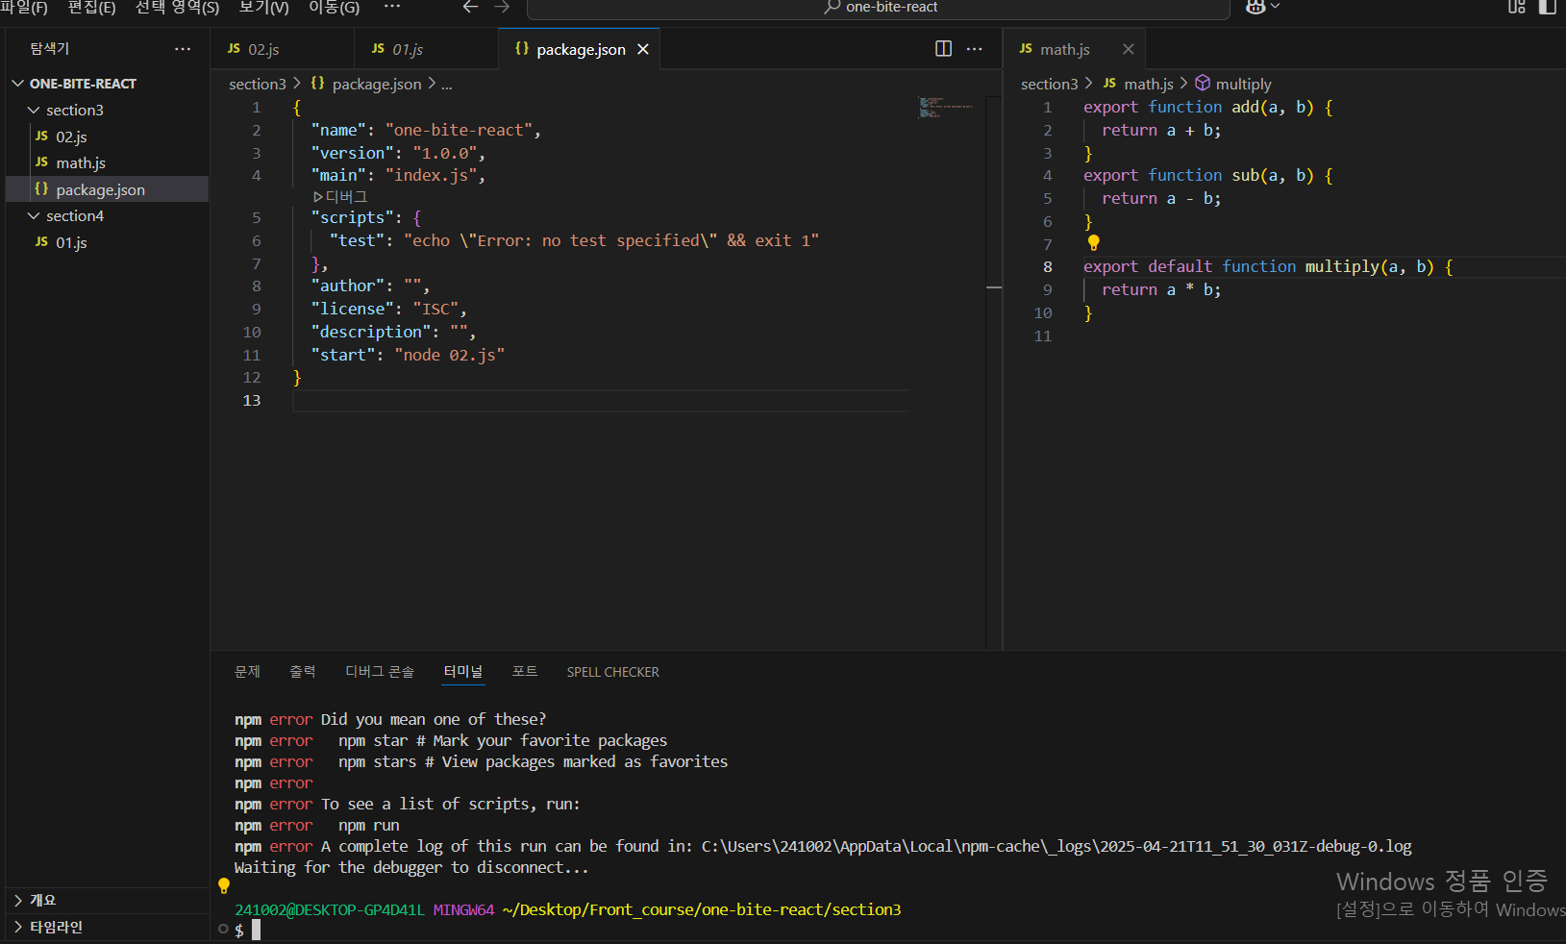Click line 8 export default function multiply
Screen dimensions: 1566x944
(1268, 267)
